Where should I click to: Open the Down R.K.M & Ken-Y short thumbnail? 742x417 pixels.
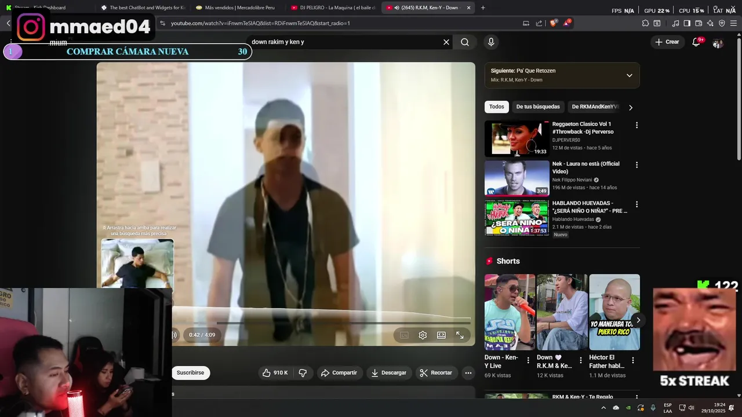tap(562, 312)
